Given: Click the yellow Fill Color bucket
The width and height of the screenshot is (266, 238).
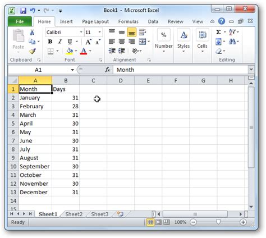Looking at the screenshot, I should click(x=70, y=51).
